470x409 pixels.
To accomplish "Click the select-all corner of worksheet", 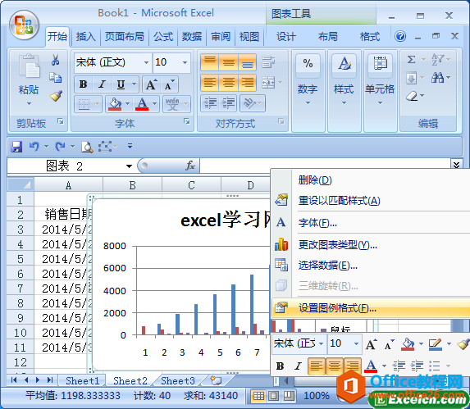I will pos(21,184).
